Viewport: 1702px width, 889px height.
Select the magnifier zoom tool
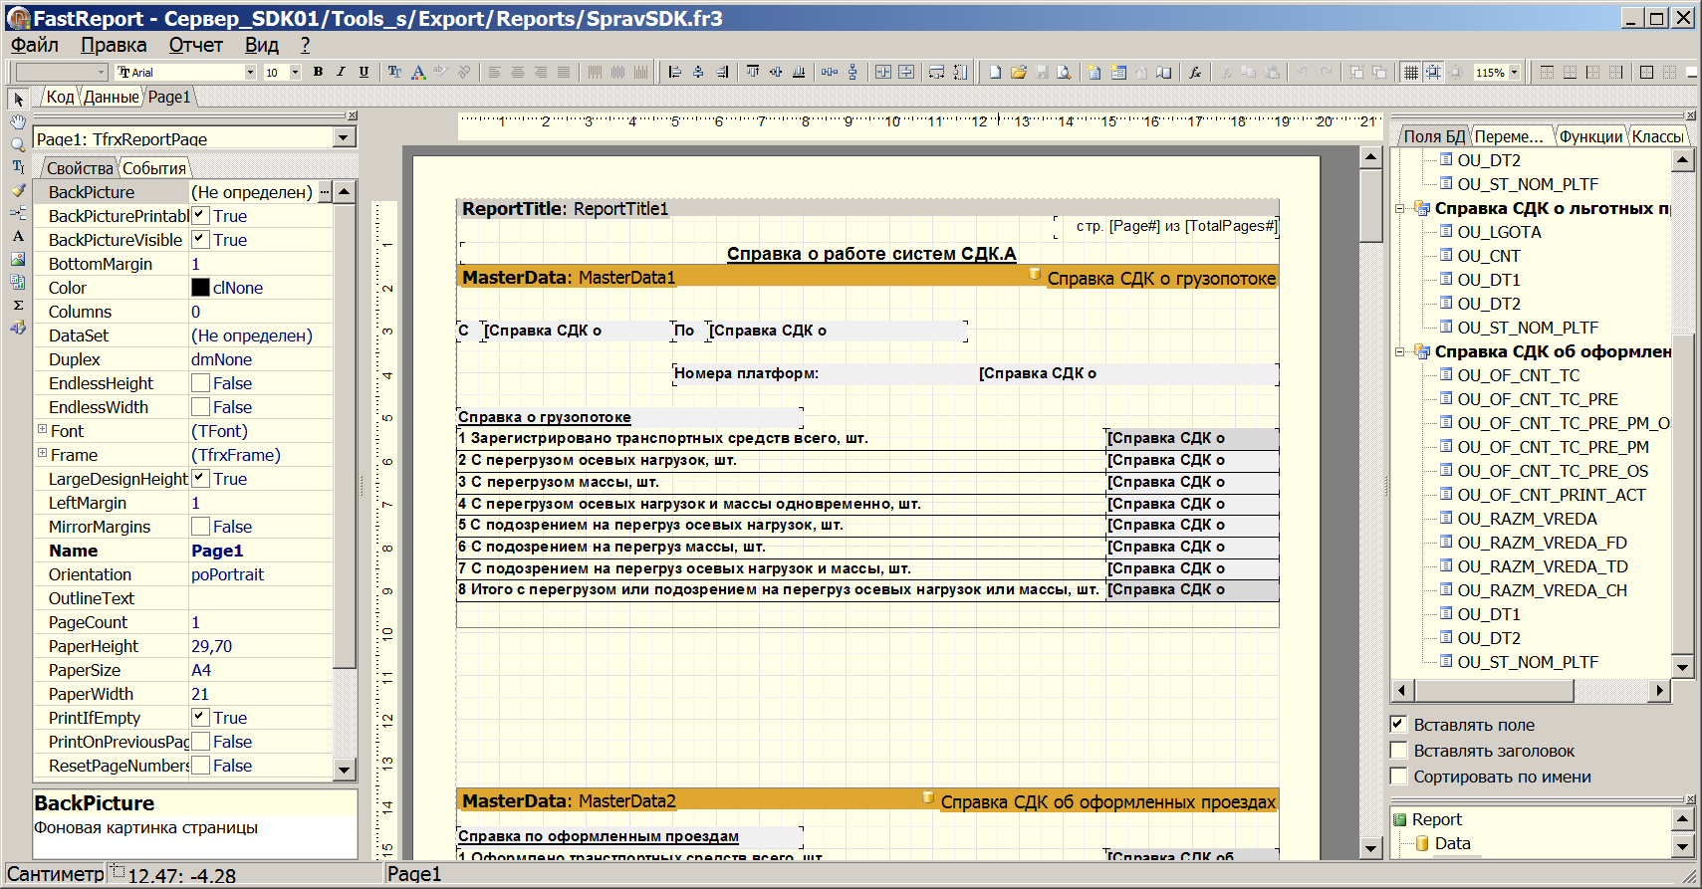coord(18,144)
